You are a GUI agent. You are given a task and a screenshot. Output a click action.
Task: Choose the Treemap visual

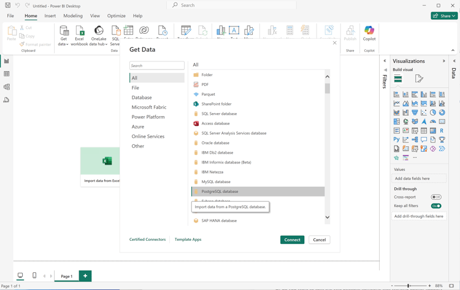coord(397,122)
